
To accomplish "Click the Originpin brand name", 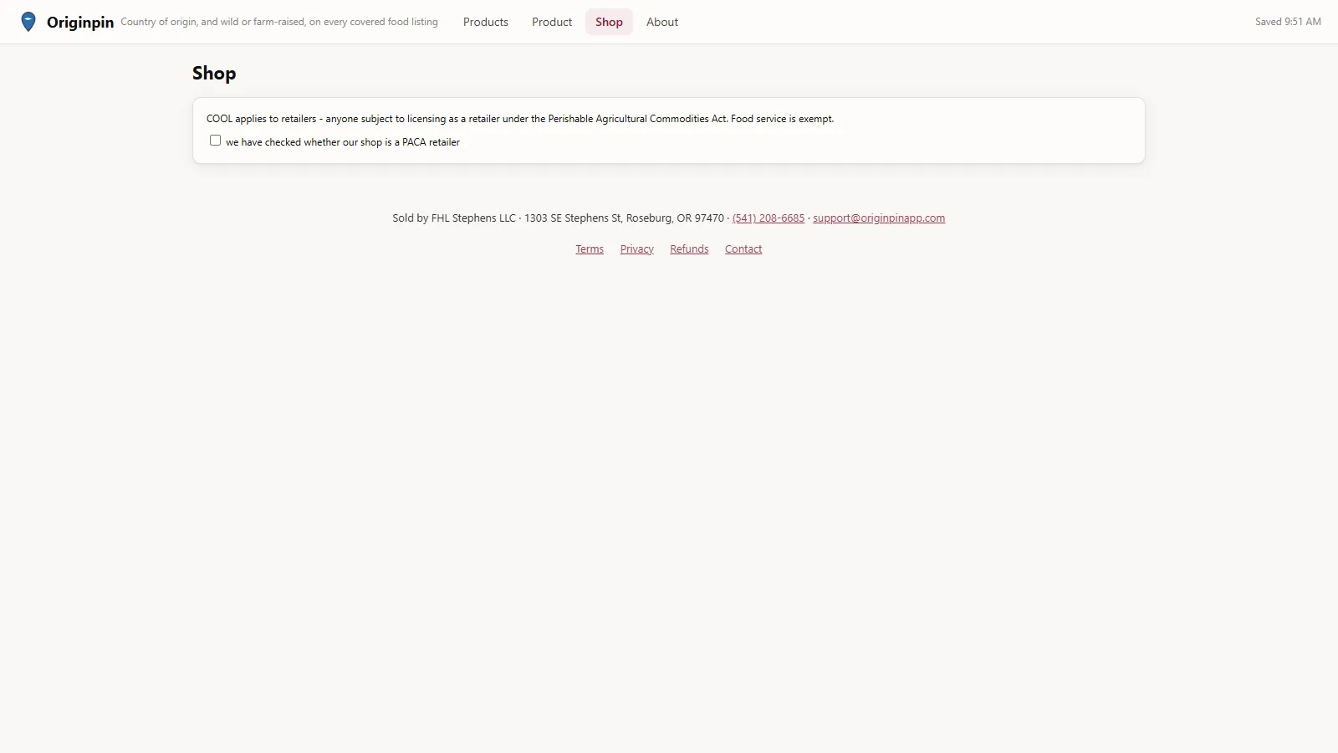I will tap(80, 23).
